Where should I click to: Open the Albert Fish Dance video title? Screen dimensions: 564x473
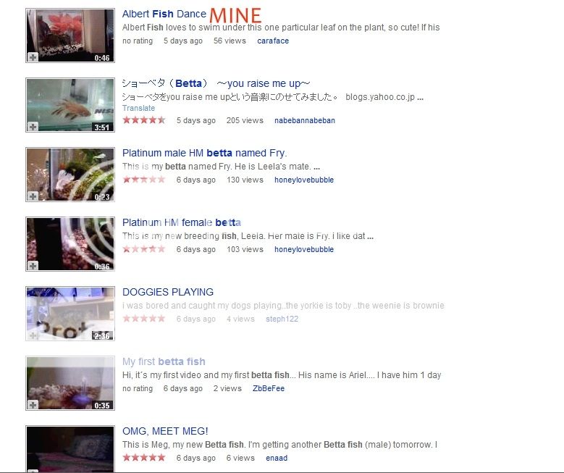[x=164, y=14]
